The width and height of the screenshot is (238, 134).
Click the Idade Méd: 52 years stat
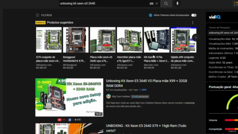coord(221,63)
